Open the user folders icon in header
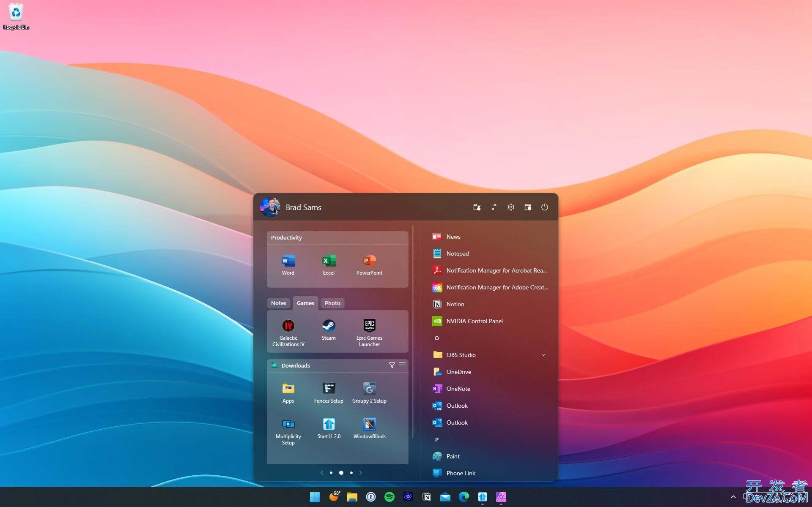812x507 pixels. pyautogui.click(x=477, y=207)
